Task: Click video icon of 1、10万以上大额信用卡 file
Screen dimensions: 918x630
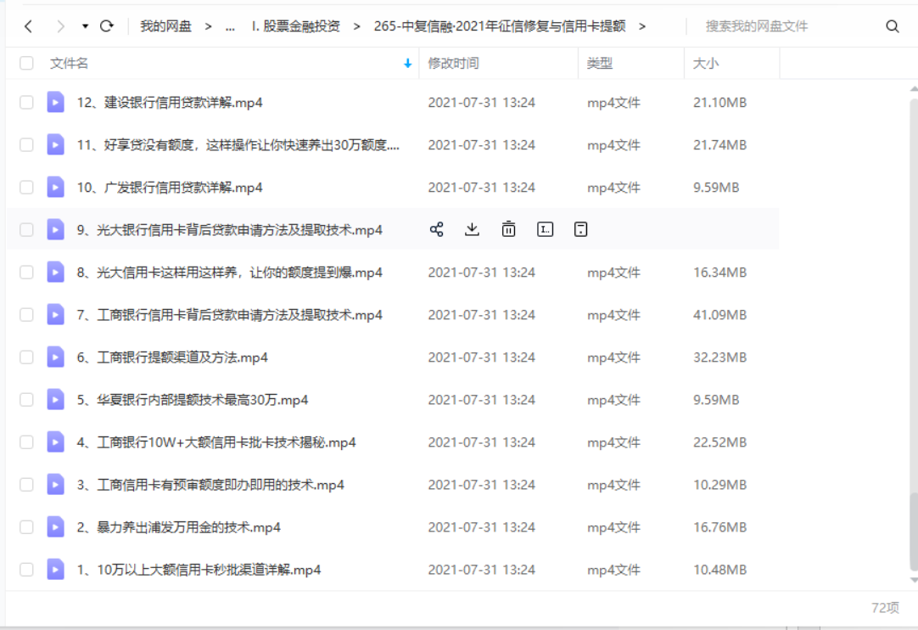Action: point(56,570)
